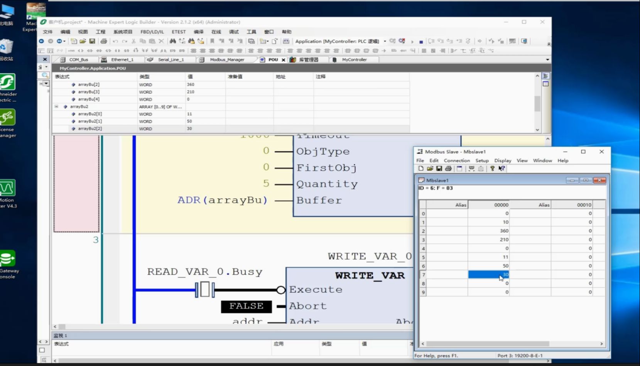Switch to the Ethernet_1 tab
Viewport: 640px width, 366px height.
pos(122,60)
